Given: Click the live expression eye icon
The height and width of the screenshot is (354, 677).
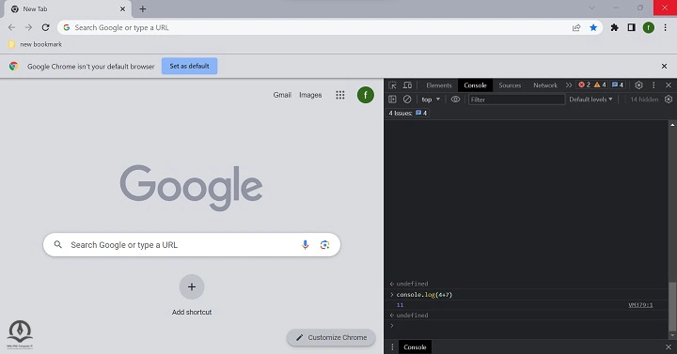Looking at the screenshot, I should pos(455,100).
